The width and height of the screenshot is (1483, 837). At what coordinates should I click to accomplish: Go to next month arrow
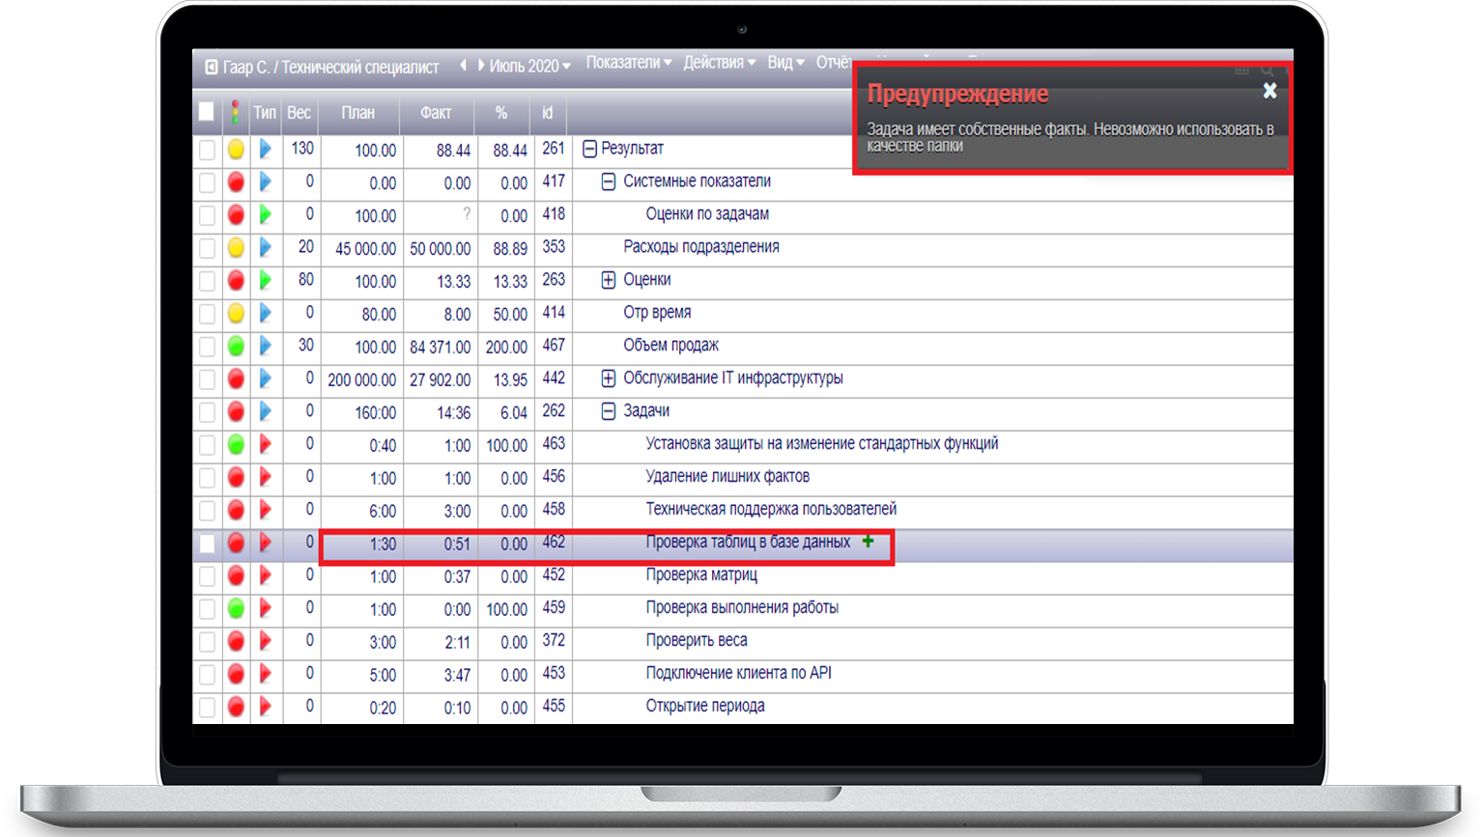[x=480, y=66]
